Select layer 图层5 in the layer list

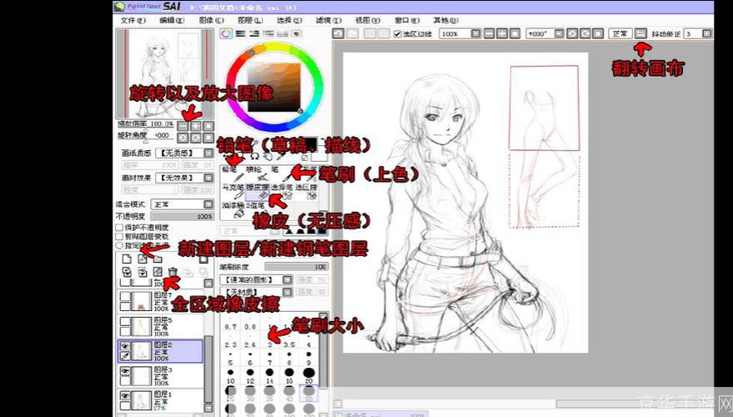click(160, 326)
